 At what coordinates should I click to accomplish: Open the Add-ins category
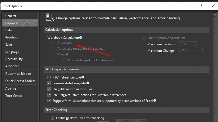[x=20, y=89]
